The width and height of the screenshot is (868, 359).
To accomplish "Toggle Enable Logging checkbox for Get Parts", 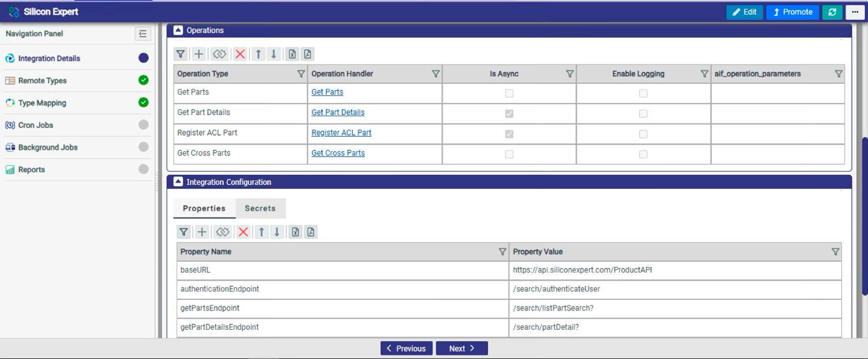I will [x=643, y=93].
